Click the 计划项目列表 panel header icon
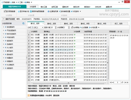This screenshot has height=100, width=131. [x=23, y=24]
